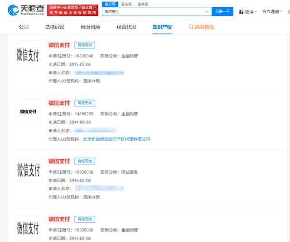Switch to the 知识产权 tab
Viewport: 290px width, 242px height.
pyautogui.click(x=162, y=27)
